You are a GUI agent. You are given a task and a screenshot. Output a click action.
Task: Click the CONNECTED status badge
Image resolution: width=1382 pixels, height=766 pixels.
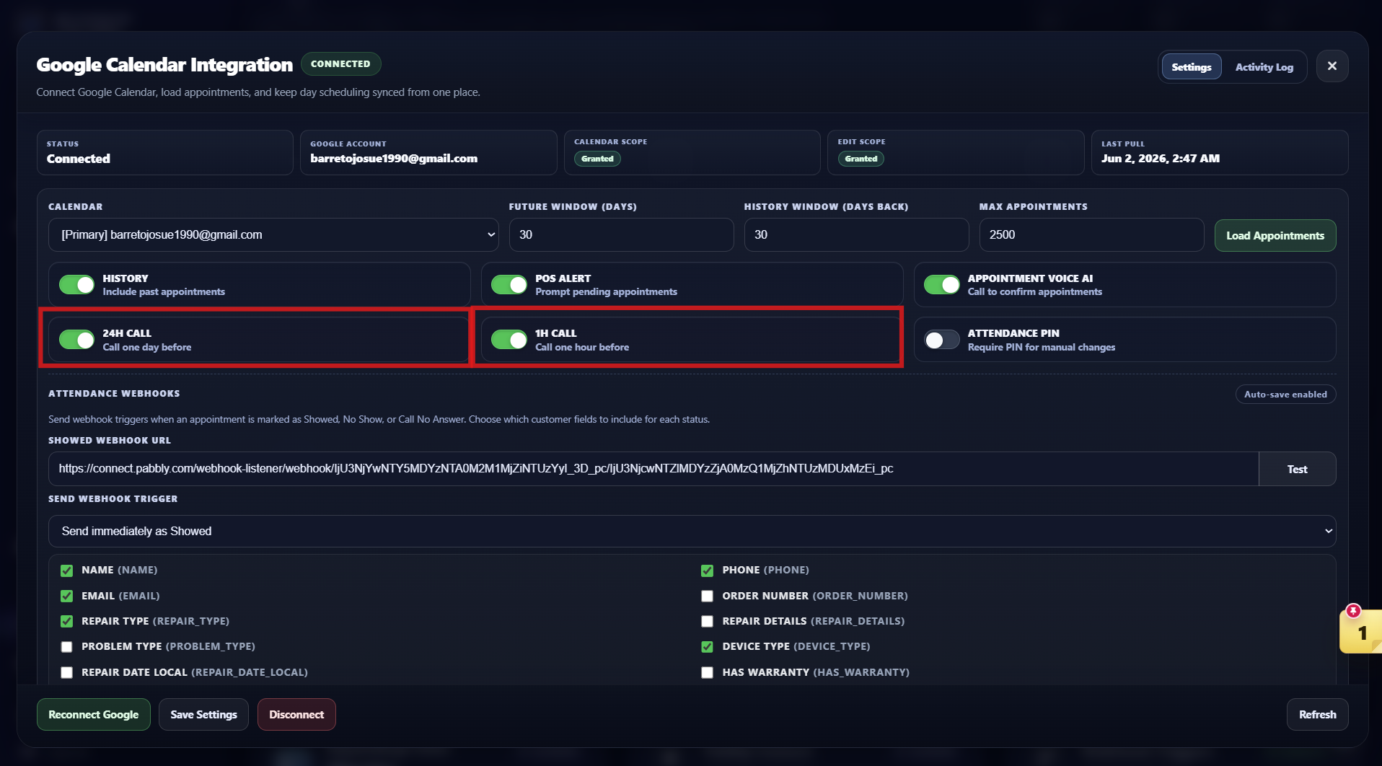point(340,64)
